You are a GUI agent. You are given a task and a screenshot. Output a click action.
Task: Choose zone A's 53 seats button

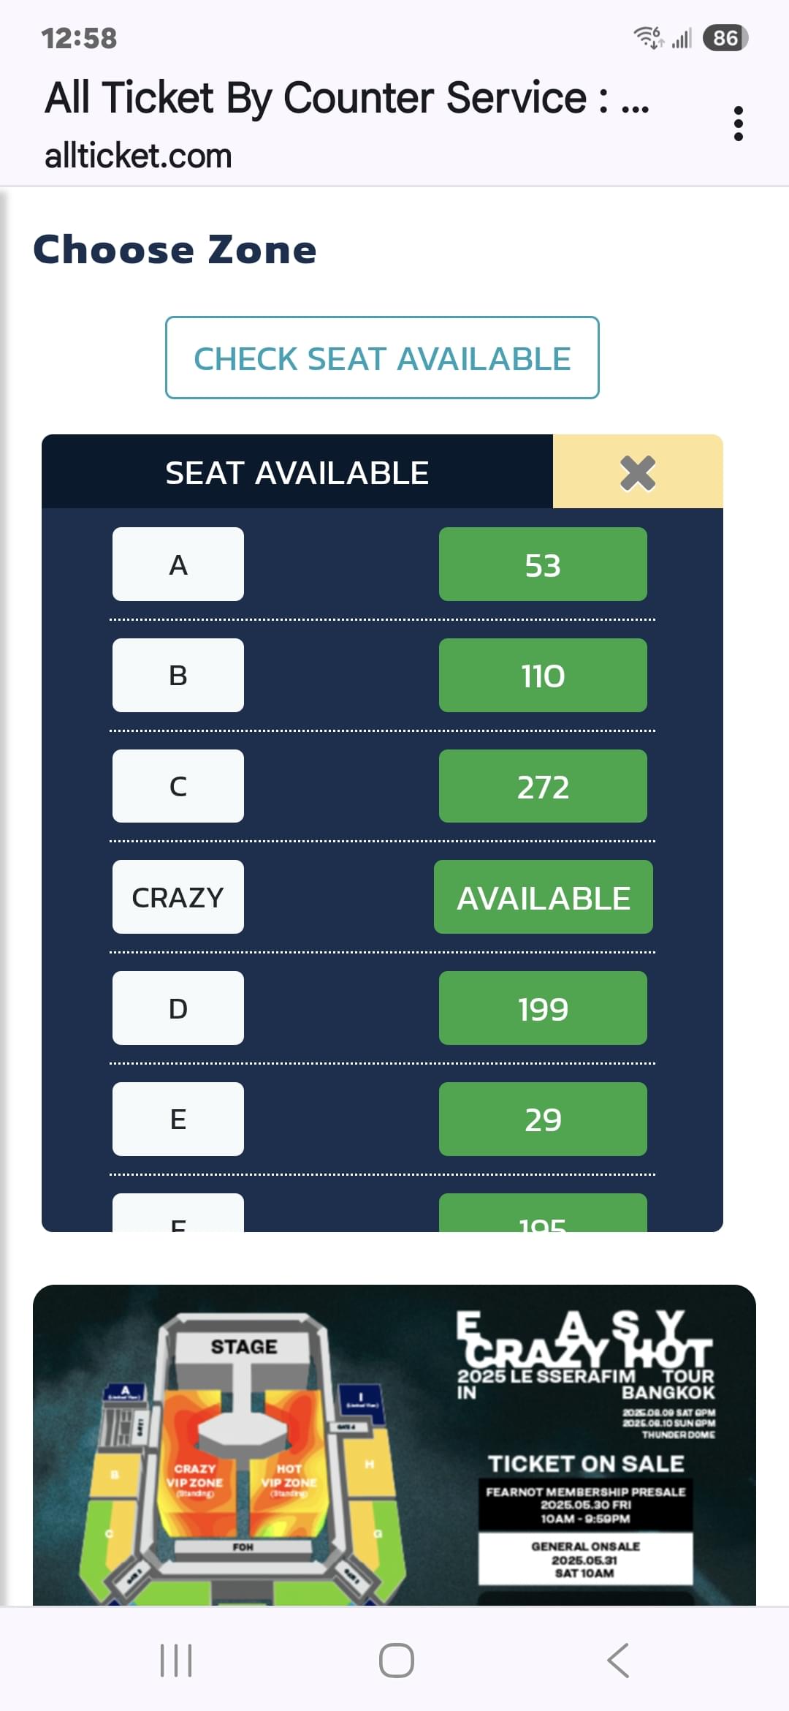tap(543, 564)
